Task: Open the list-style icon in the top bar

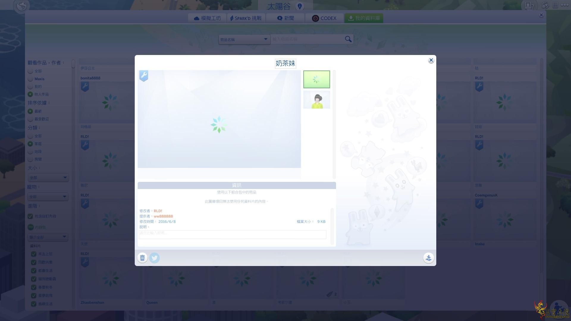Action: 555,5
